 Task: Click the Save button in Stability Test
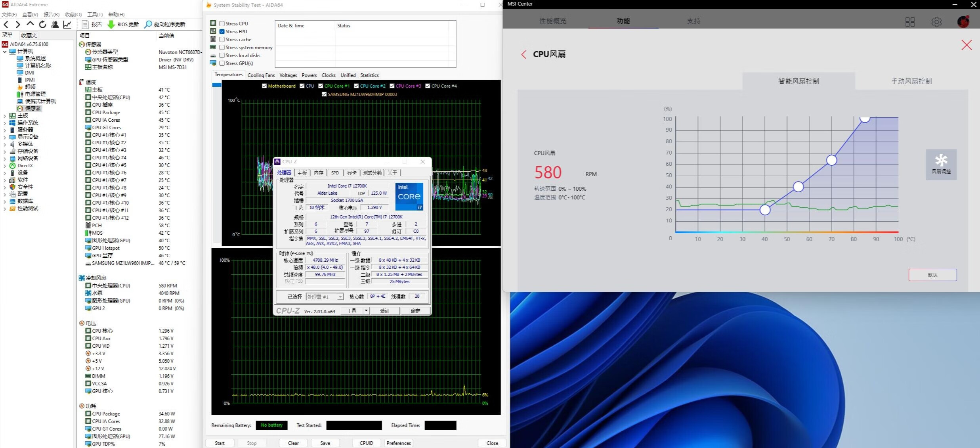pyautogui.click(x=325, y=443)
